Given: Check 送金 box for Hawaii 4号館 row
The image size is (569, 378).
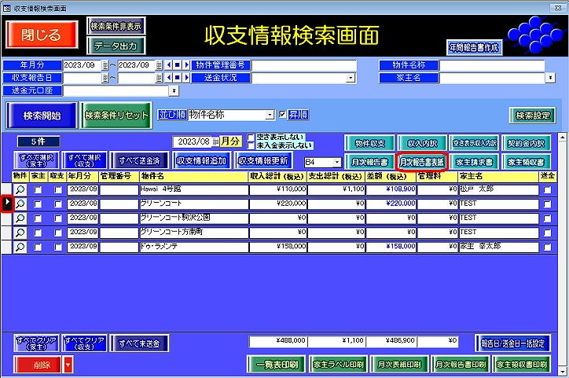Looking at the screenshot, I should 547,189.
